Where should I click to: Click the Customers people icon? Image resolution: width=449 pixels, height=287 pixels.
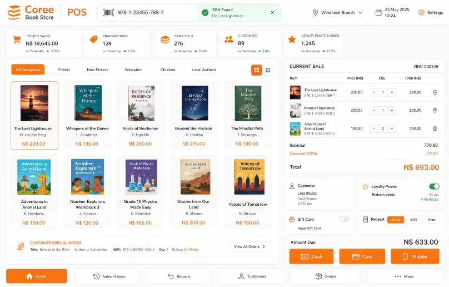coord(229,39)
